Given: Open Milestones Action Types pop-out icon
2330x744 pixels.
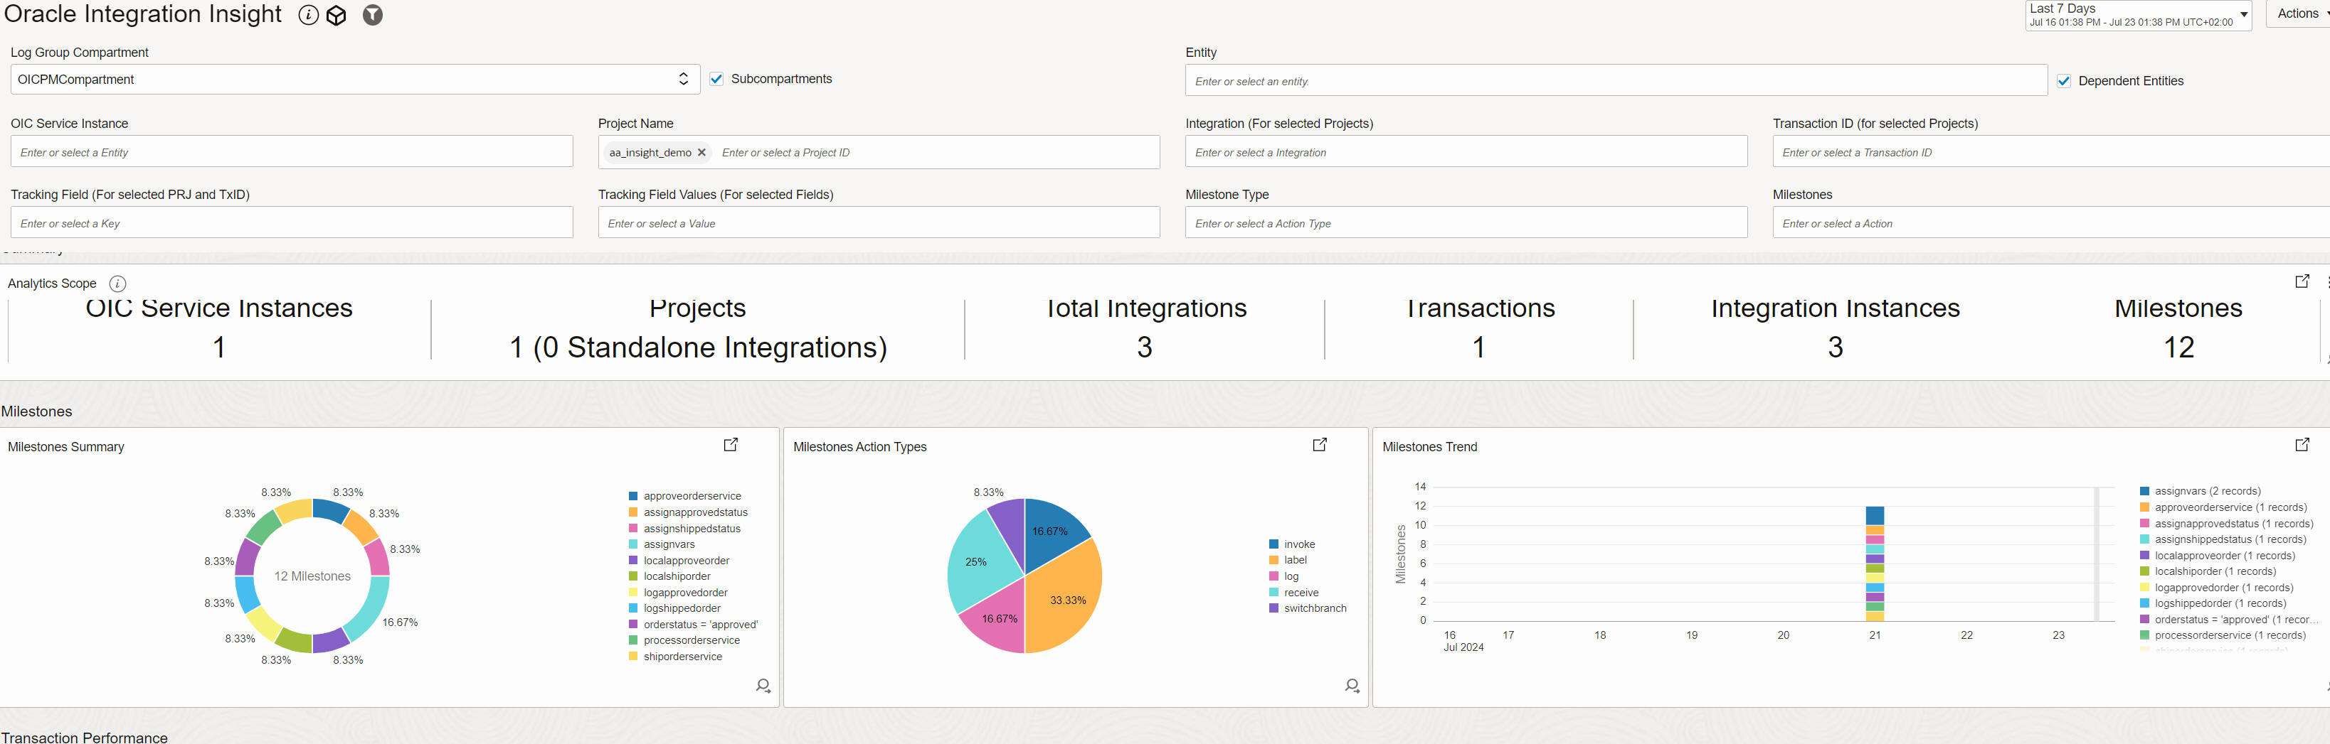Looking at the screenshot, I should pos(1320,444).
